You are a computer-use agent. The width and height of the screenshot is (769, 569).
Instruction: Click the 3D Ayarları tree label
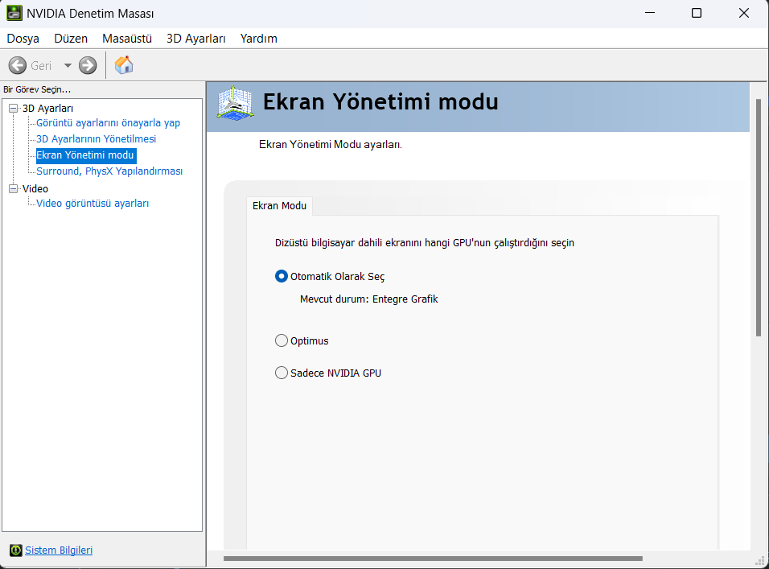47,109
